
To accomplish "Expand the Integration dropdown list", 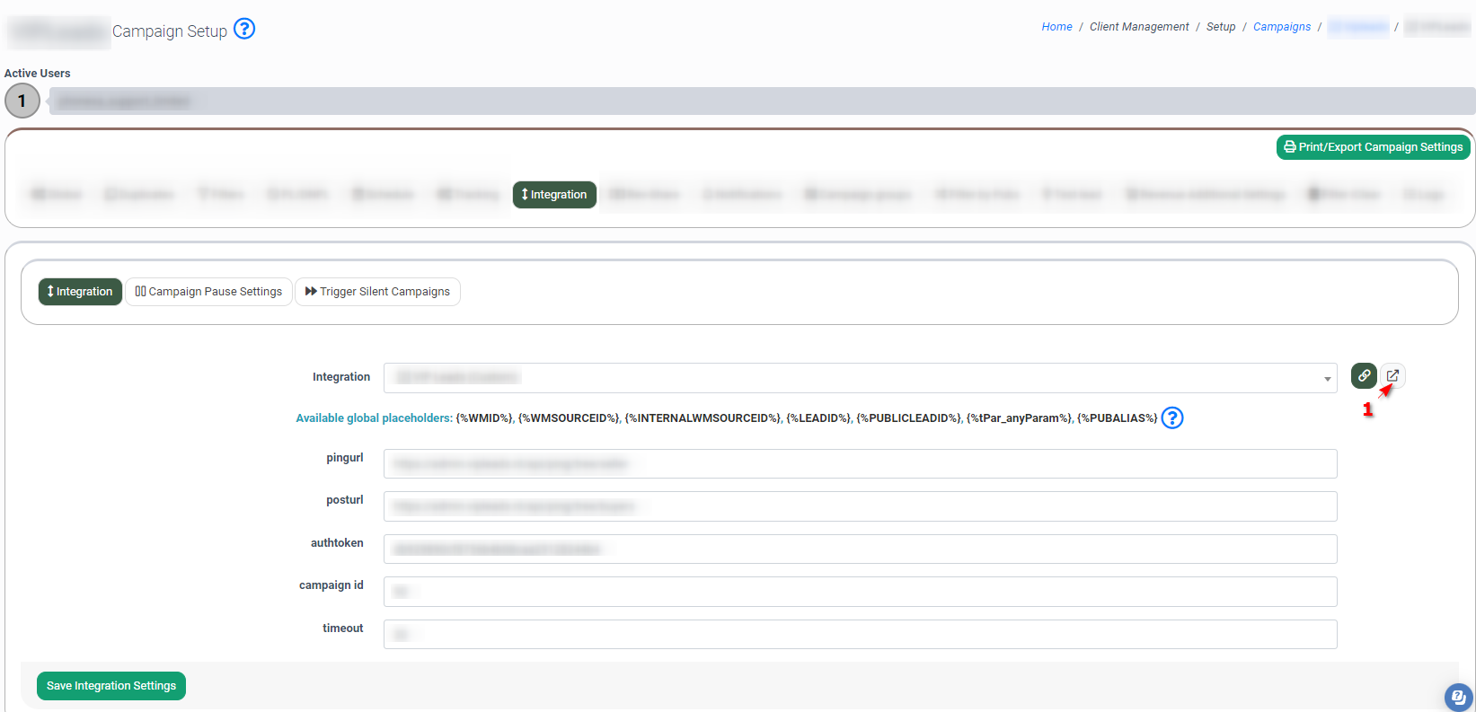I will 1327,379.
